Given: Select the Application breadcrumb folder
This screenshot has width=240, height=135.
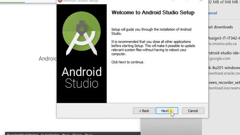Looking at the screenshot, I should (50, 134).
